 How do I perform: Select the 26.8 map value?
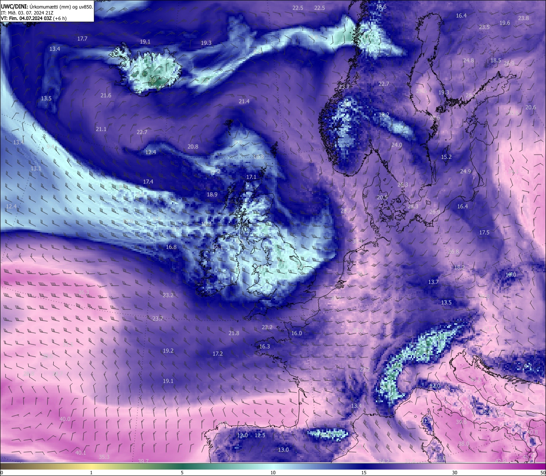pos(453,252)
